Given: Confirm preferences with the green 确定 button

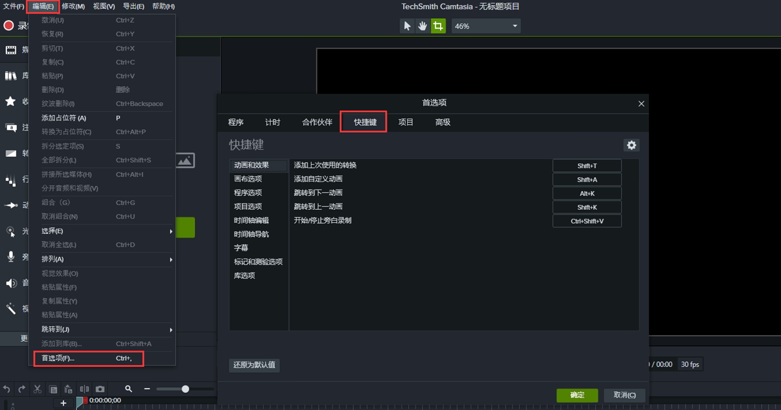Looking at the screenshot, I should click(577, 395).
